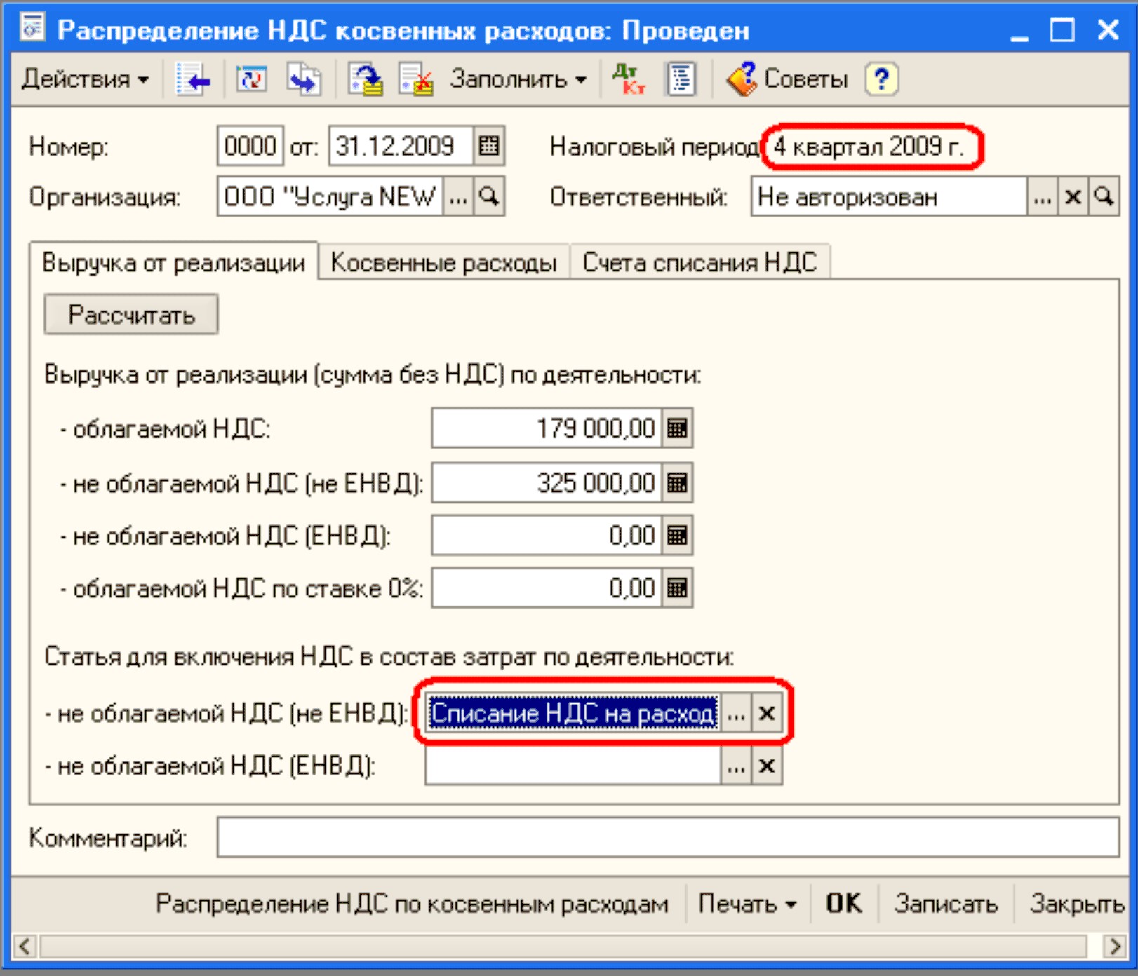Viewport: 1138px width, 976px height.
Task: Click the window document icon in title bar
Action: pos(32,28)
